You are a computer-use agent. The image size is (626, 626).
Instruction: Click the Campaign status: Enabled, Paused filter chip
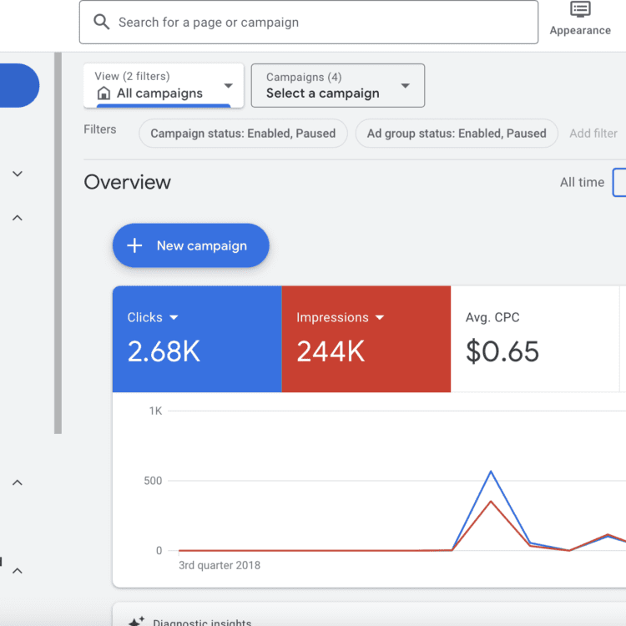243,134
